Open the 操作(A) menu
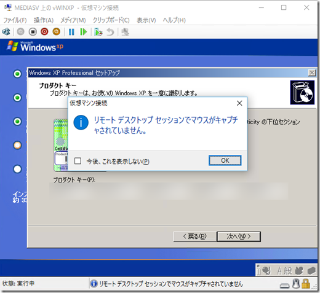 [44, 20]
